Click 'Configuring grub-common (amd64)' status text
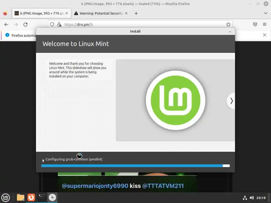This screenshot has height=203, width=271. click(x=74, y=159)
